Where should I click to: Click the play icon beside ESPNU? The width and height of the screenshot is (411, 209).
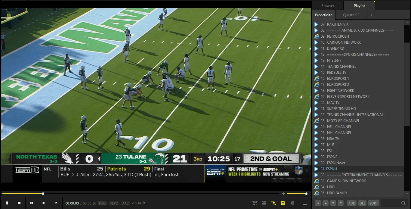(x=316, y=169)
